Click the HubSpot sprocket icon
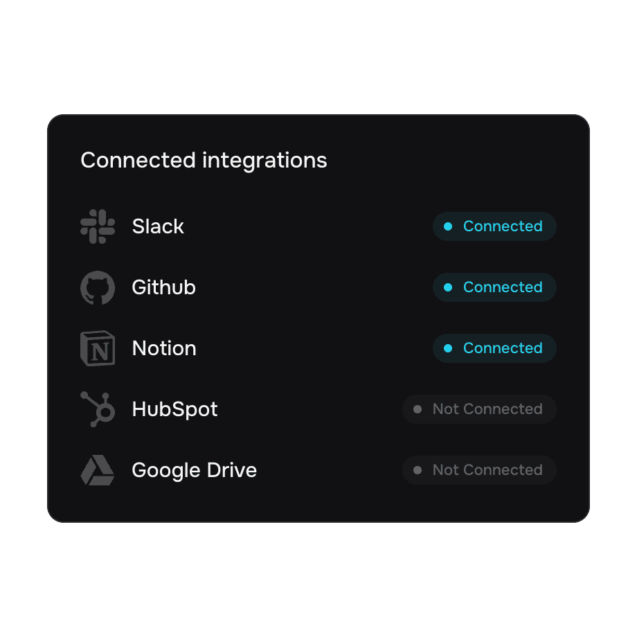This screenshot has width=637, height=637. tap(98, 409)
